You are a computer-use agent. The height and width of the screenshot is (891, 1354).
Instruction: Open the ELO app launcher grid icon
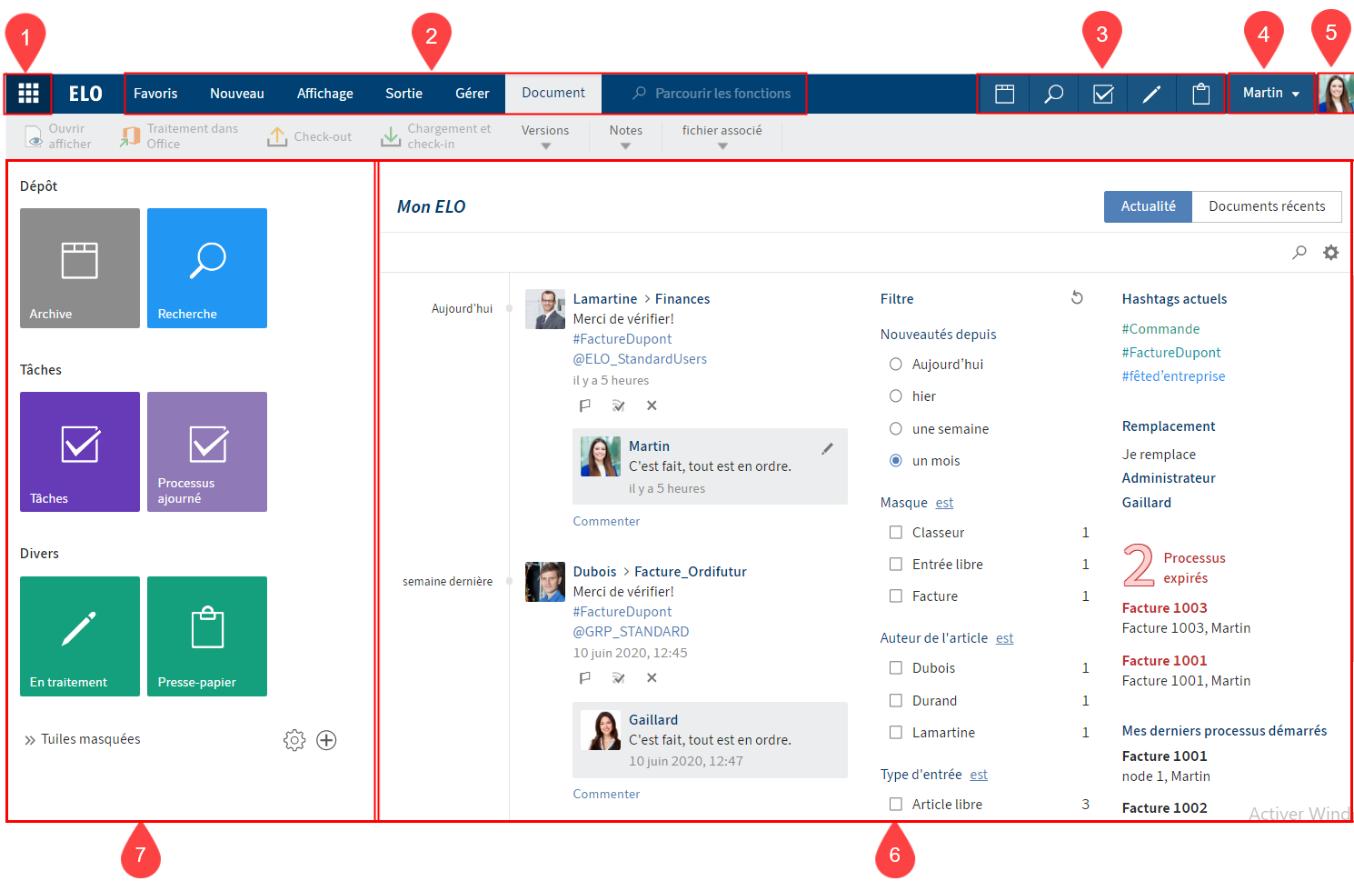[x=28, y=94]
